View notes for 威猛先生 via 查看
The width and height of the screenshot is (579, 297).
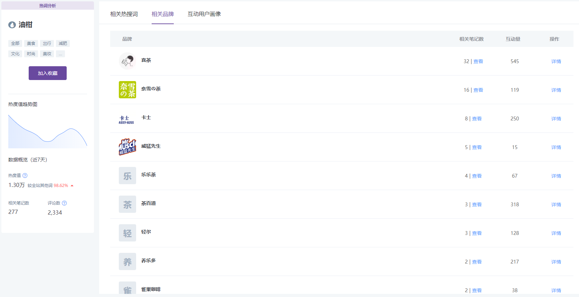[477, 147]
